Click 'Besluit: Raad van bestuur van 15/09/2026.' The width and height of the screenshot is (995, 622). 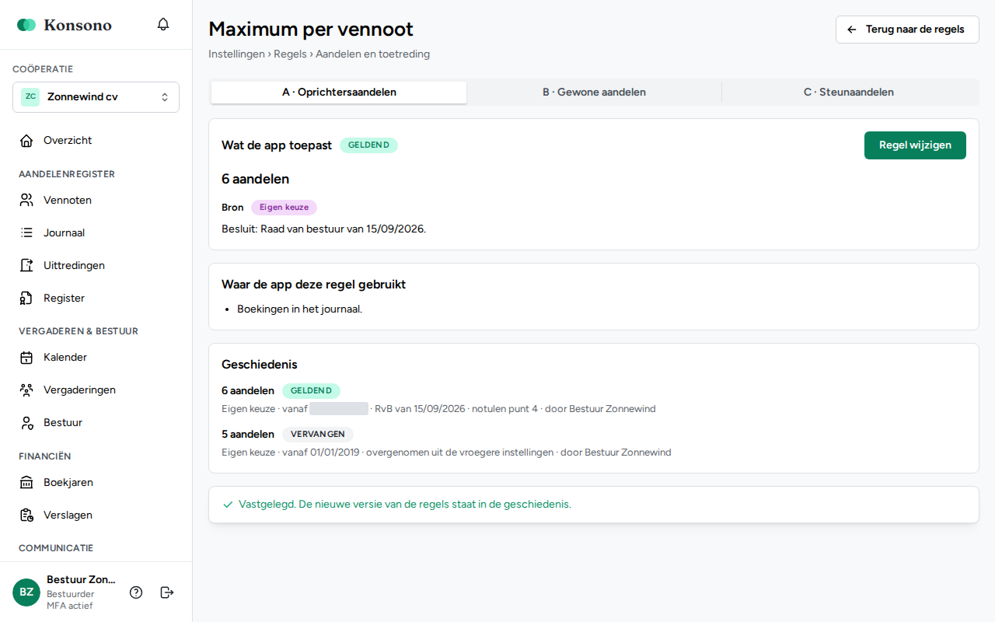coord(323,229)
